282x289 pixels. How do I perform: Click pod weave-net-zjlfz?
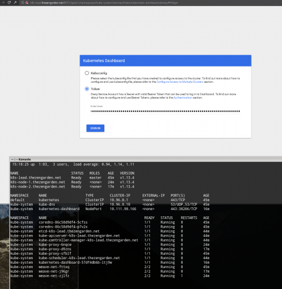tap(54, 276)
